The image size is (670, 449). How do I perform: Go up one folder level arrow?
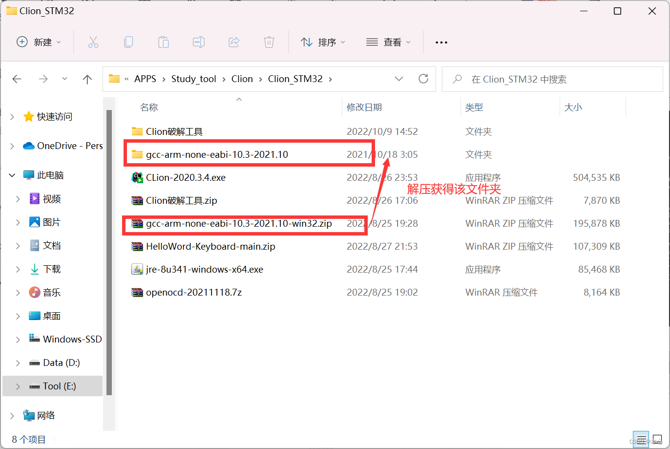tap(87, 79)
